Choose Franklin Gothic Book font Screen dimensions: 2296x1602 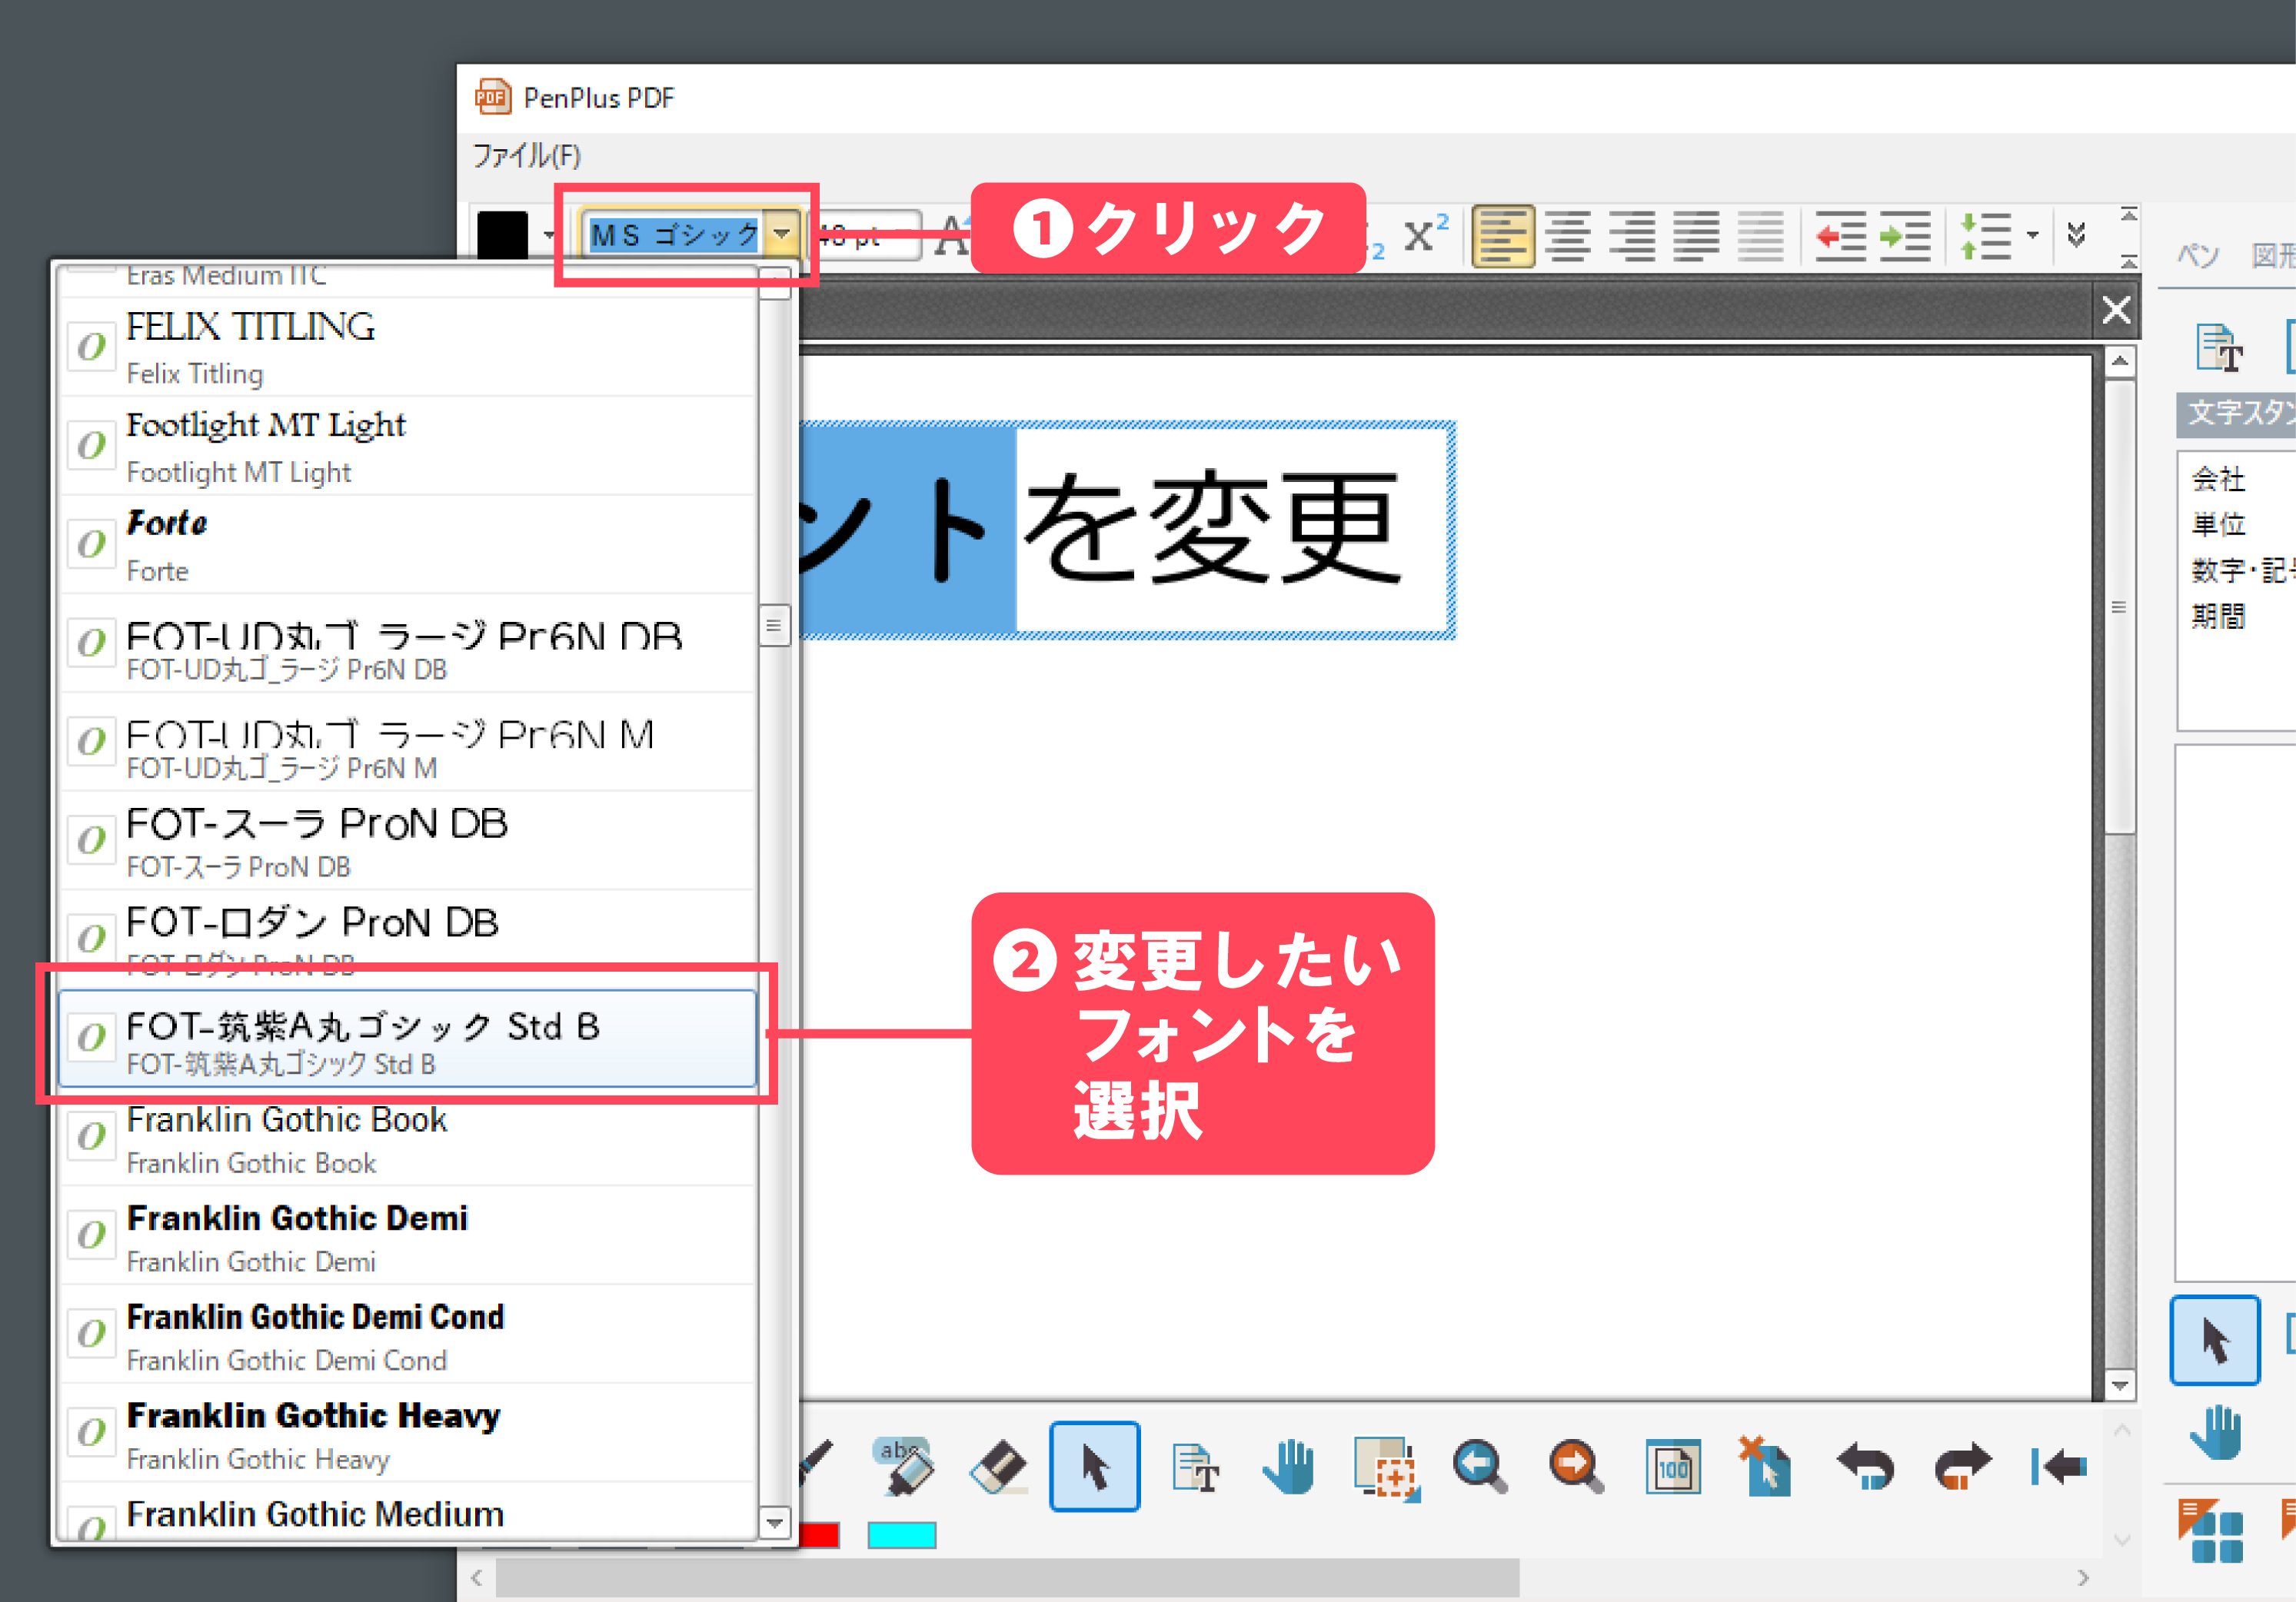[x=408, y=1137]
